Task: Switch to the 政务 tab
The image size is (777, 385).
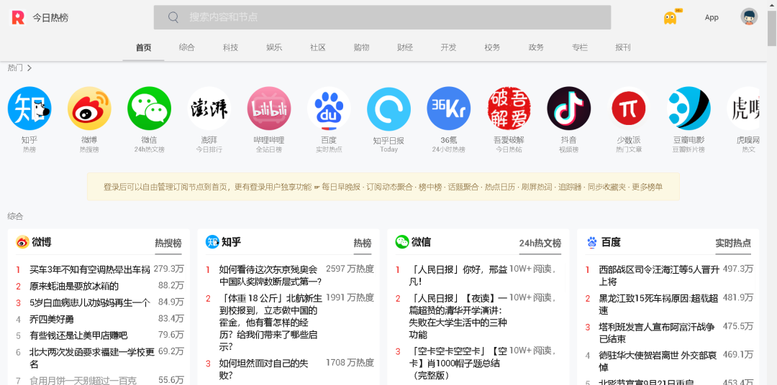Action: 536,47
